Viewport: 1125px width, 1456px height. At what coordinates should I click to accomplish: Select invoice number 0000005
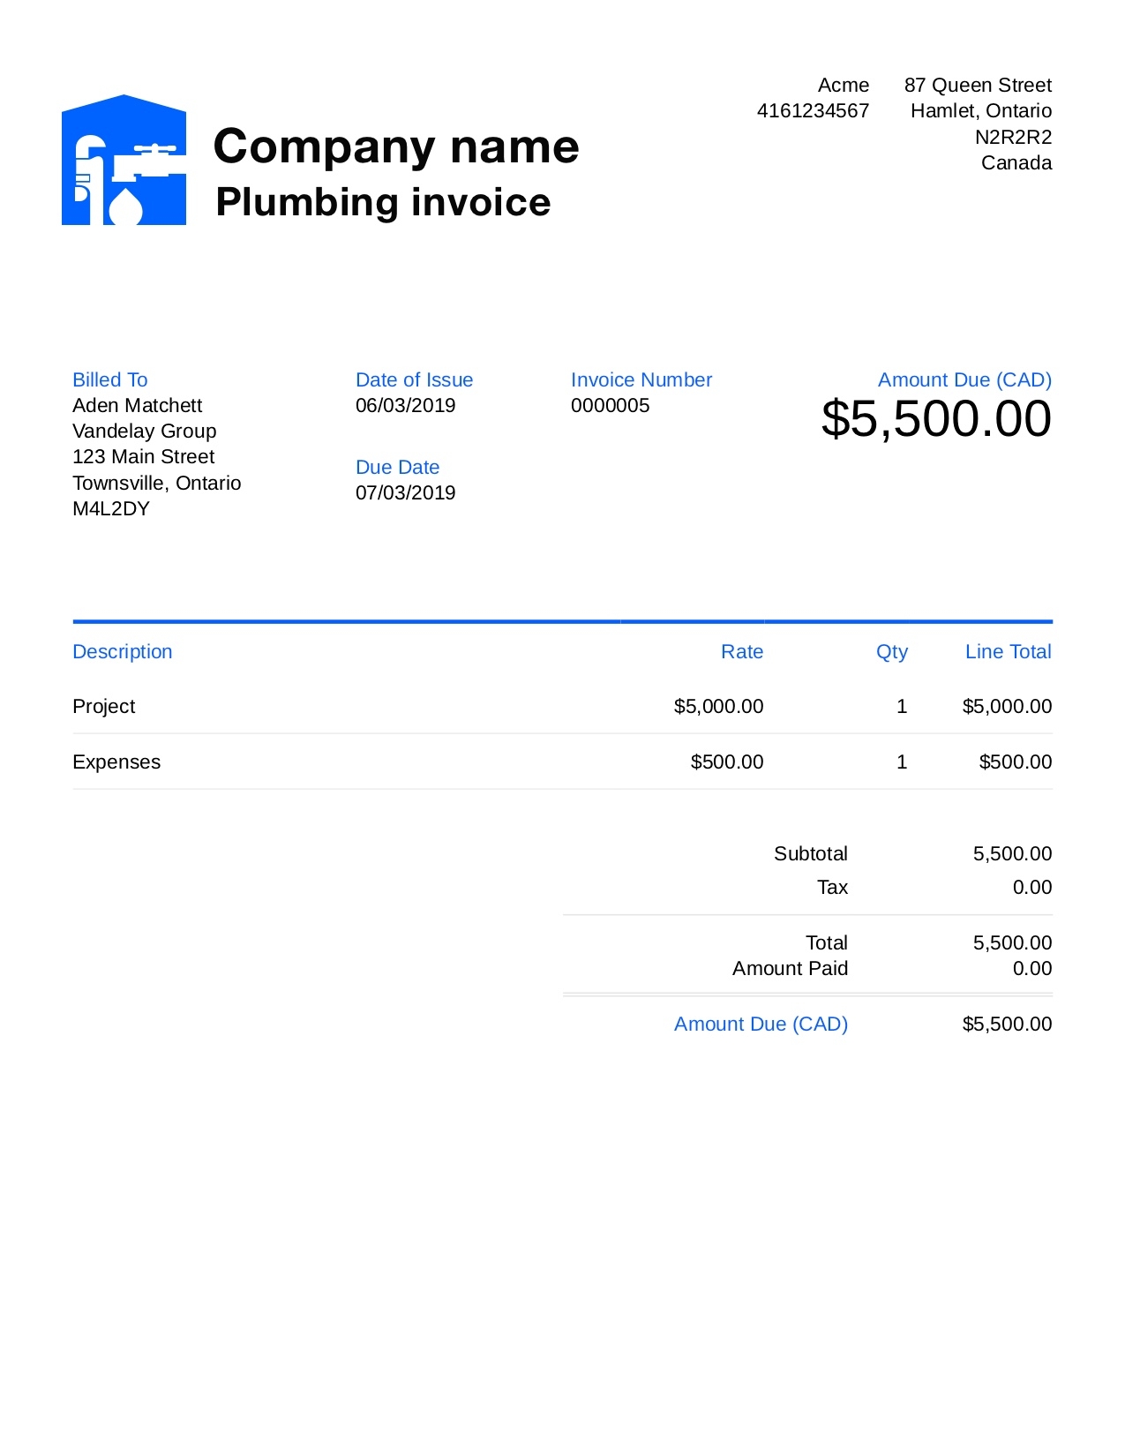611,406
